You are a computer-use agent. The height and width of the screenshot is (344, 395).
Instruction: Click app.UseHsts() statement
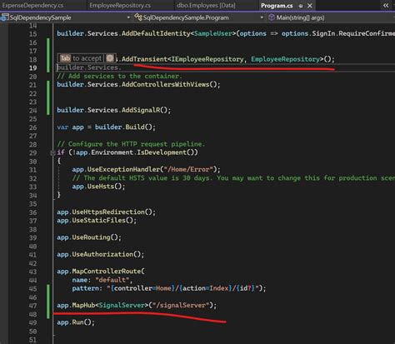click(98, 187)
